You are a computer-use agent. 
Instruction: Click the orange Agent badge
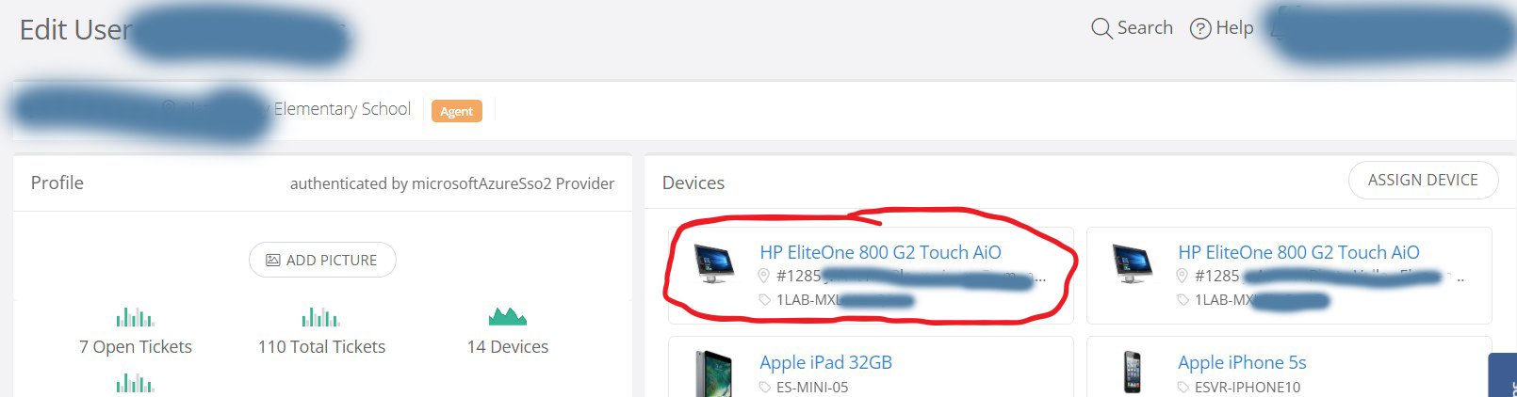coord(457,111)
